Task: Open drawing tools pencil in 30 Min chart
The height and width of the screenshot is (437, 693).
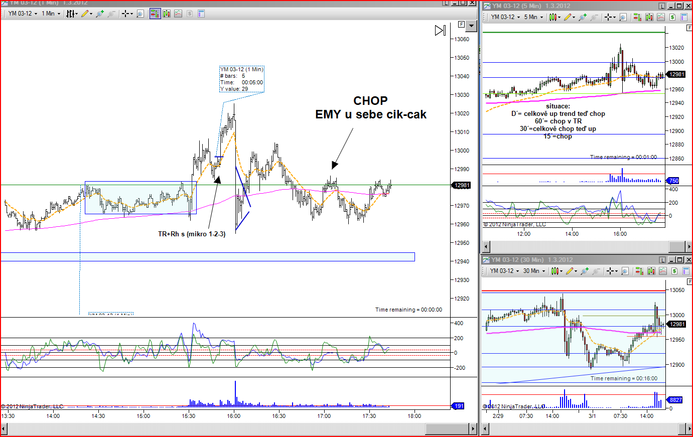Action: [x=570, y=271]
